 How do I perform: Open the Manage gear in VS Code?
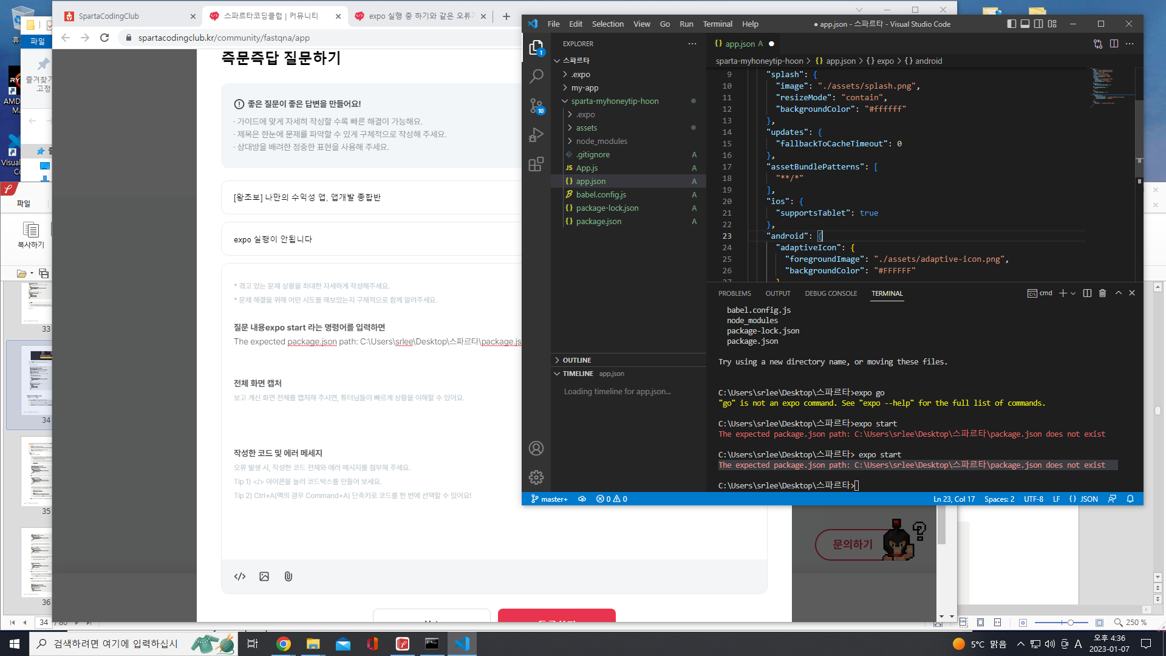pyautogui.click(x=536, y=477)
